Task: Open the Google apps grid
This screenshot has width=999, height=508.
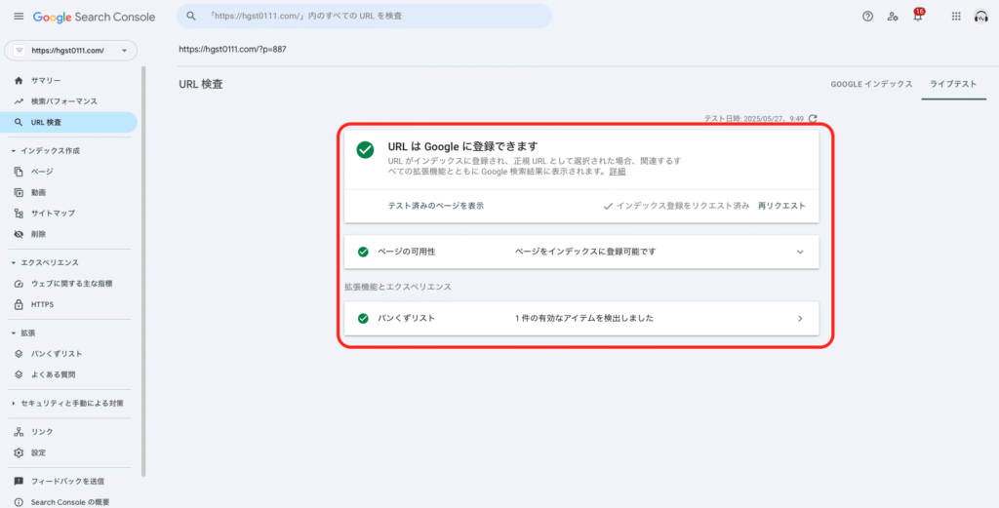Action: [x=956, y=17]
